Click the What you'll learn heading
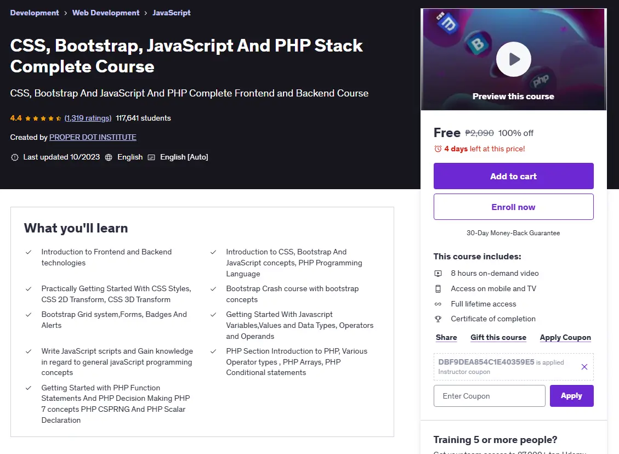The image size is (619, 454). click(x=76, y=228)
